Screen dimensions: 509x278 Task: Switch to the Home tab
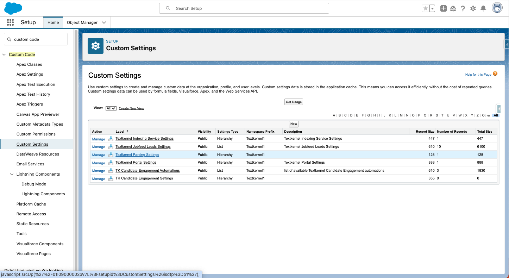(x=53, y=23)
